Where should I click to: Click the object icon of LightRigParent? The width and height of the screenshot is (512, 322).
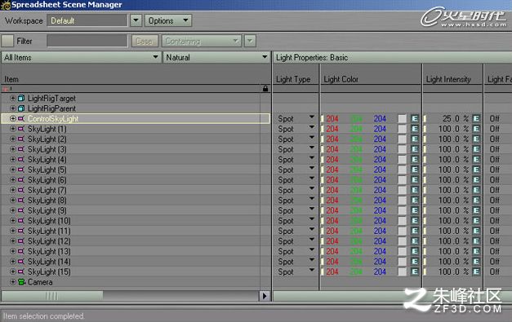(21, 108)
